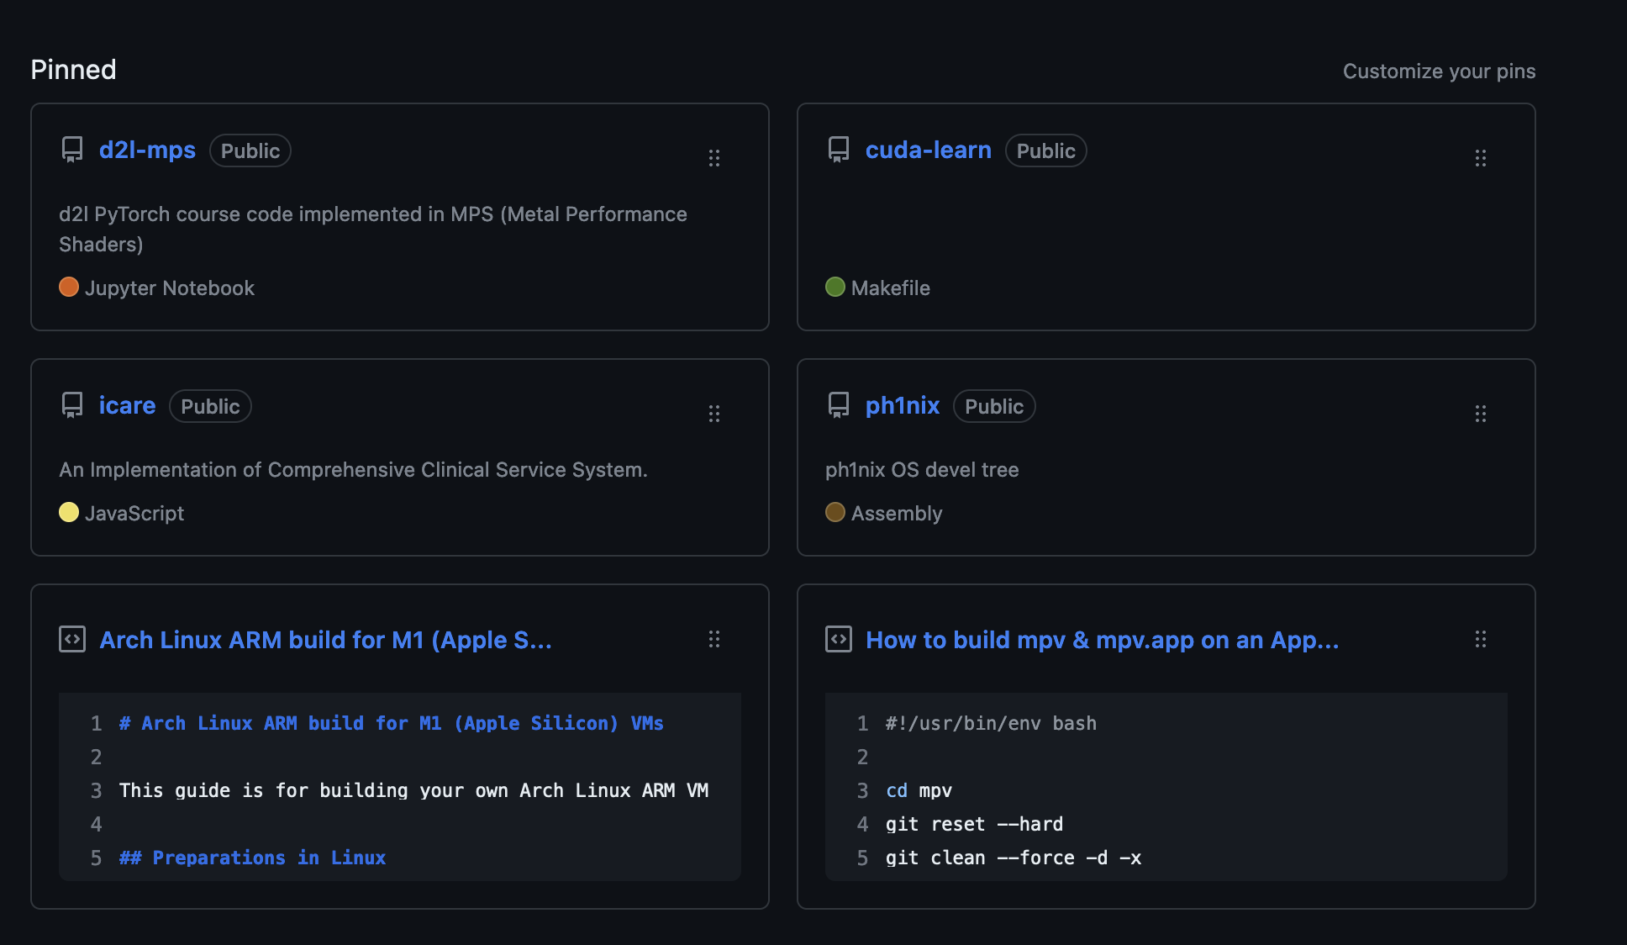
Task: Click the repository book icon beside ph1nix
Action: coord(838,406)
